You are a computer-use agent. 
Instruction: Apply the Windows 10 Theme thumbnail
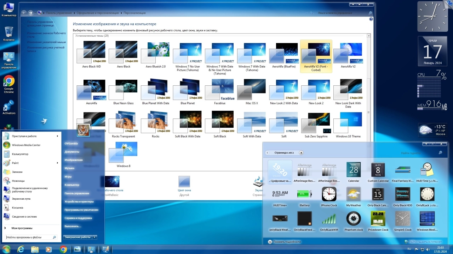click(348, 125)
